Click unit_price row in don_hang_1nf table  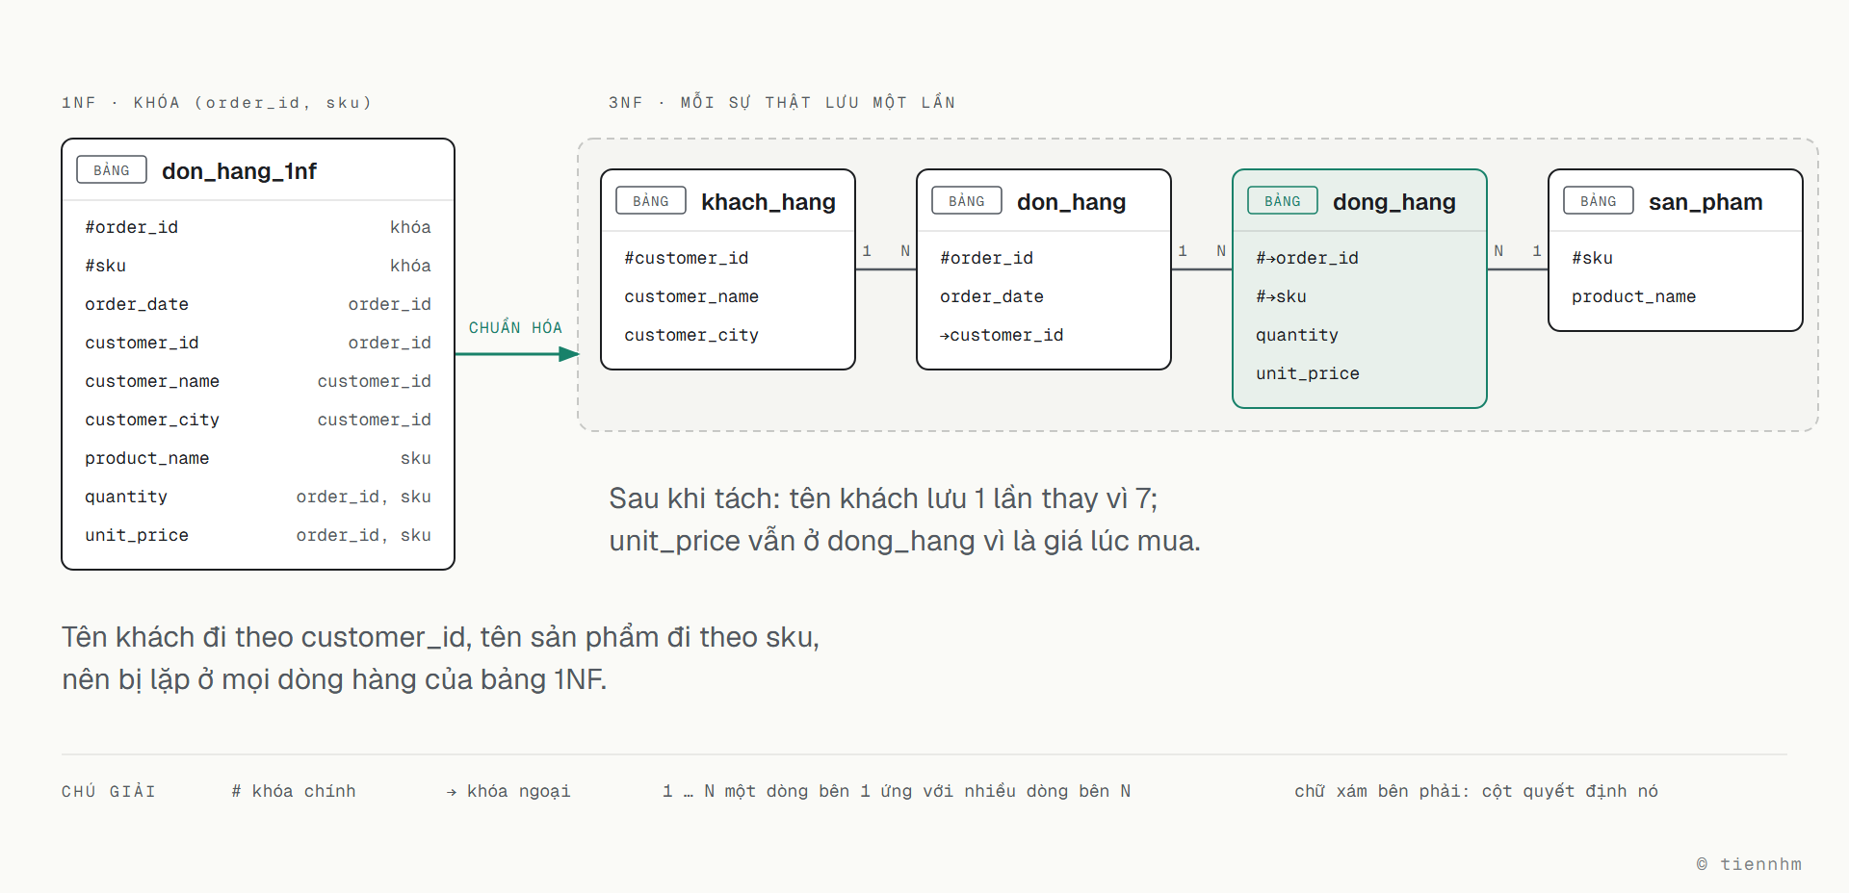tap(258, 535)
